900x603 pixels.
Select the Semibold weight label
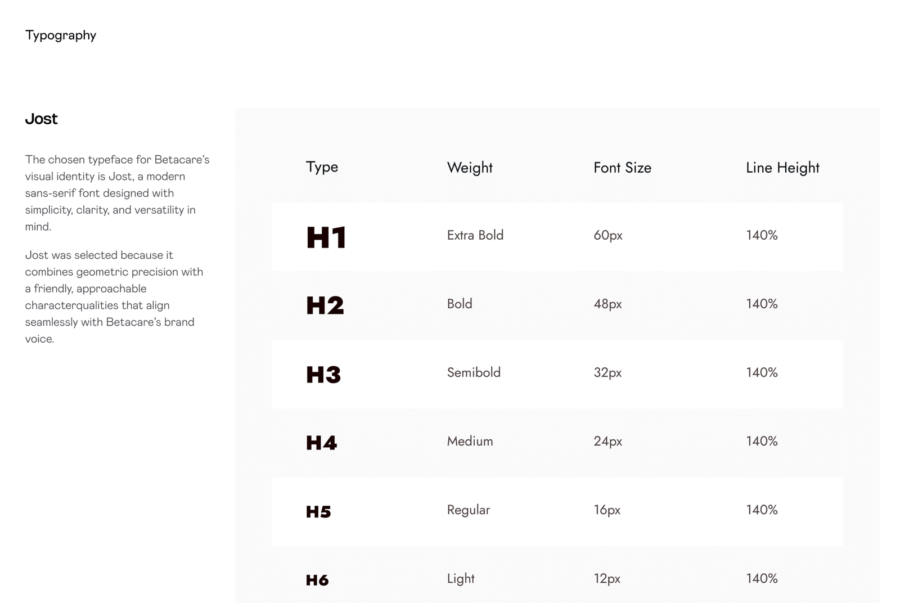[x=474, y=372]
